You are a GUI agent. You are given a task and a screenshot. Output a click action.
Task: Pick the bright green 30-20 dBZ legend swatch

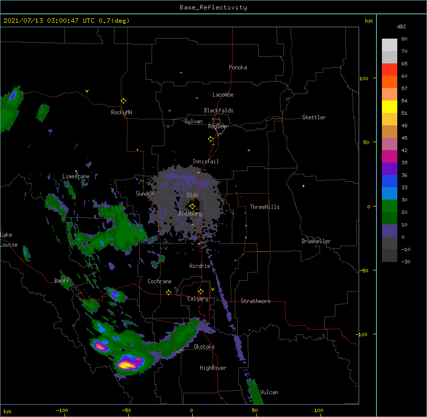389,206
